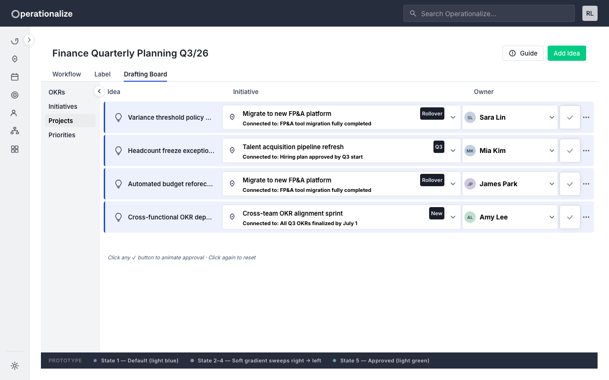Click the Search Operationalize field
609x380 pixels.
tap(489, 13)
